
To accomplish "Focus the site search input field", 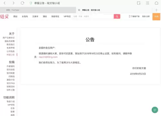I will pyautogui.click(x=93, y=16).
